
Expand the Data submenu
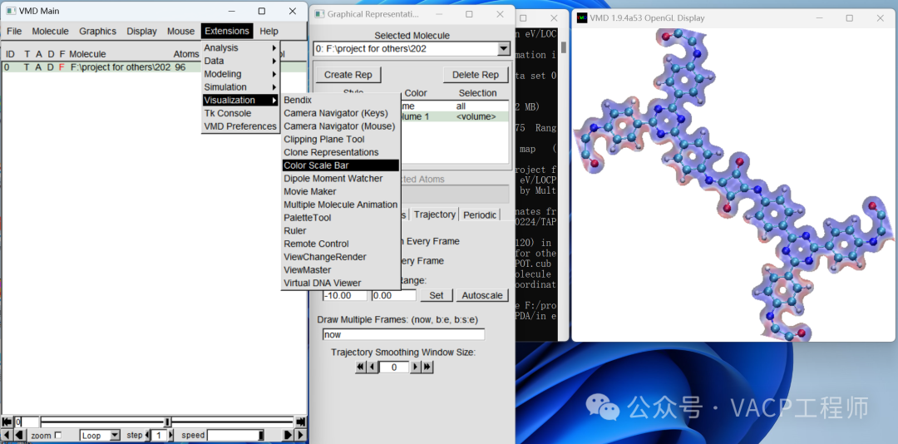click(x=240, y=61)
